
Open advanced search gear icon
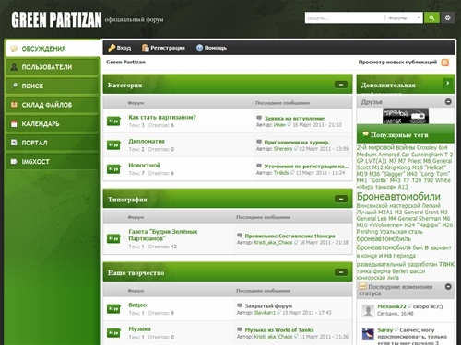point(448,17)
